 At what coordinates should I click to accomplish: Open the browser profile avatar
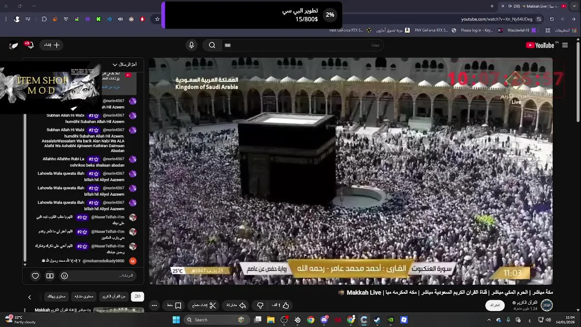(x=17, y=19)
